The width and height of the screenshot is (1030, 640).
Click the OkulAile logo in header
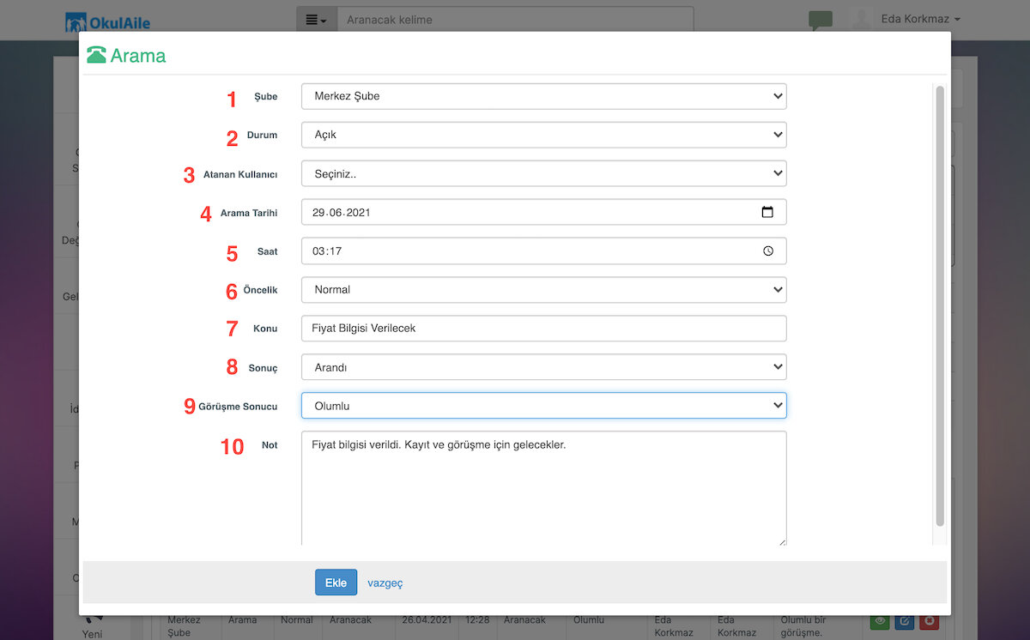tap(107, 21)
